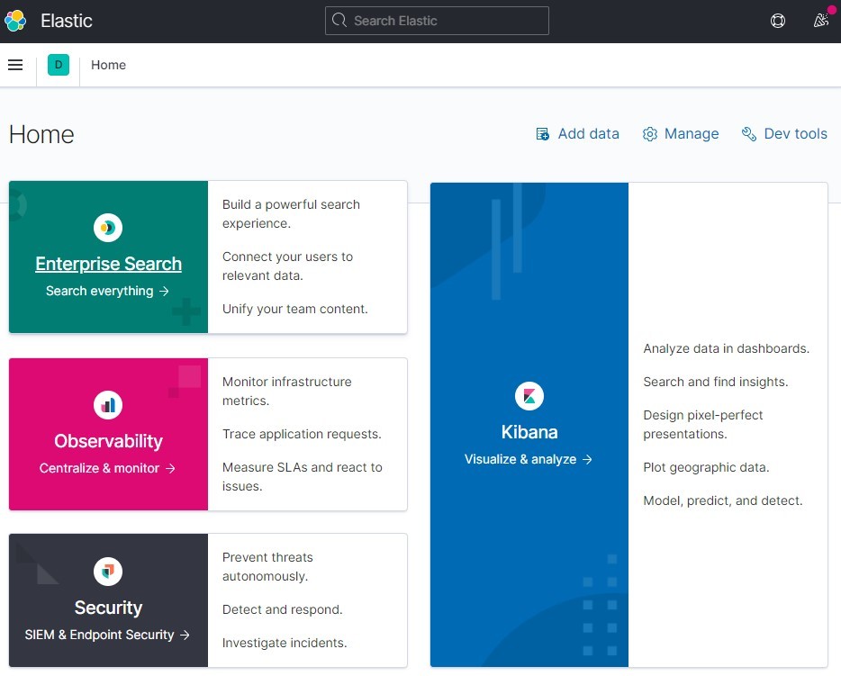
Task: Click 'Connect your users to relevant data.' text
Action: (287, 266)
